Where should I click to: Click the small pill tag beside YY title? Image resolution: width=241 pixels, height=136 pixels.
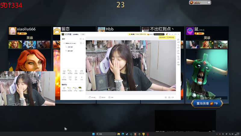click(83, 34)
